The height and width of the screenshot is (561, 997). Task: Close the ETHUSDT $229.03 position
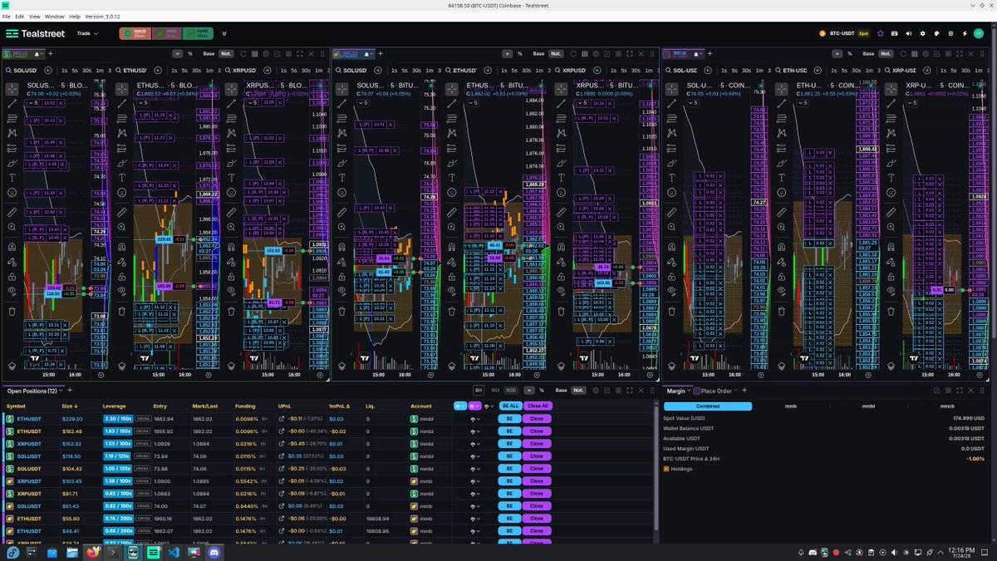pos(538,419)
